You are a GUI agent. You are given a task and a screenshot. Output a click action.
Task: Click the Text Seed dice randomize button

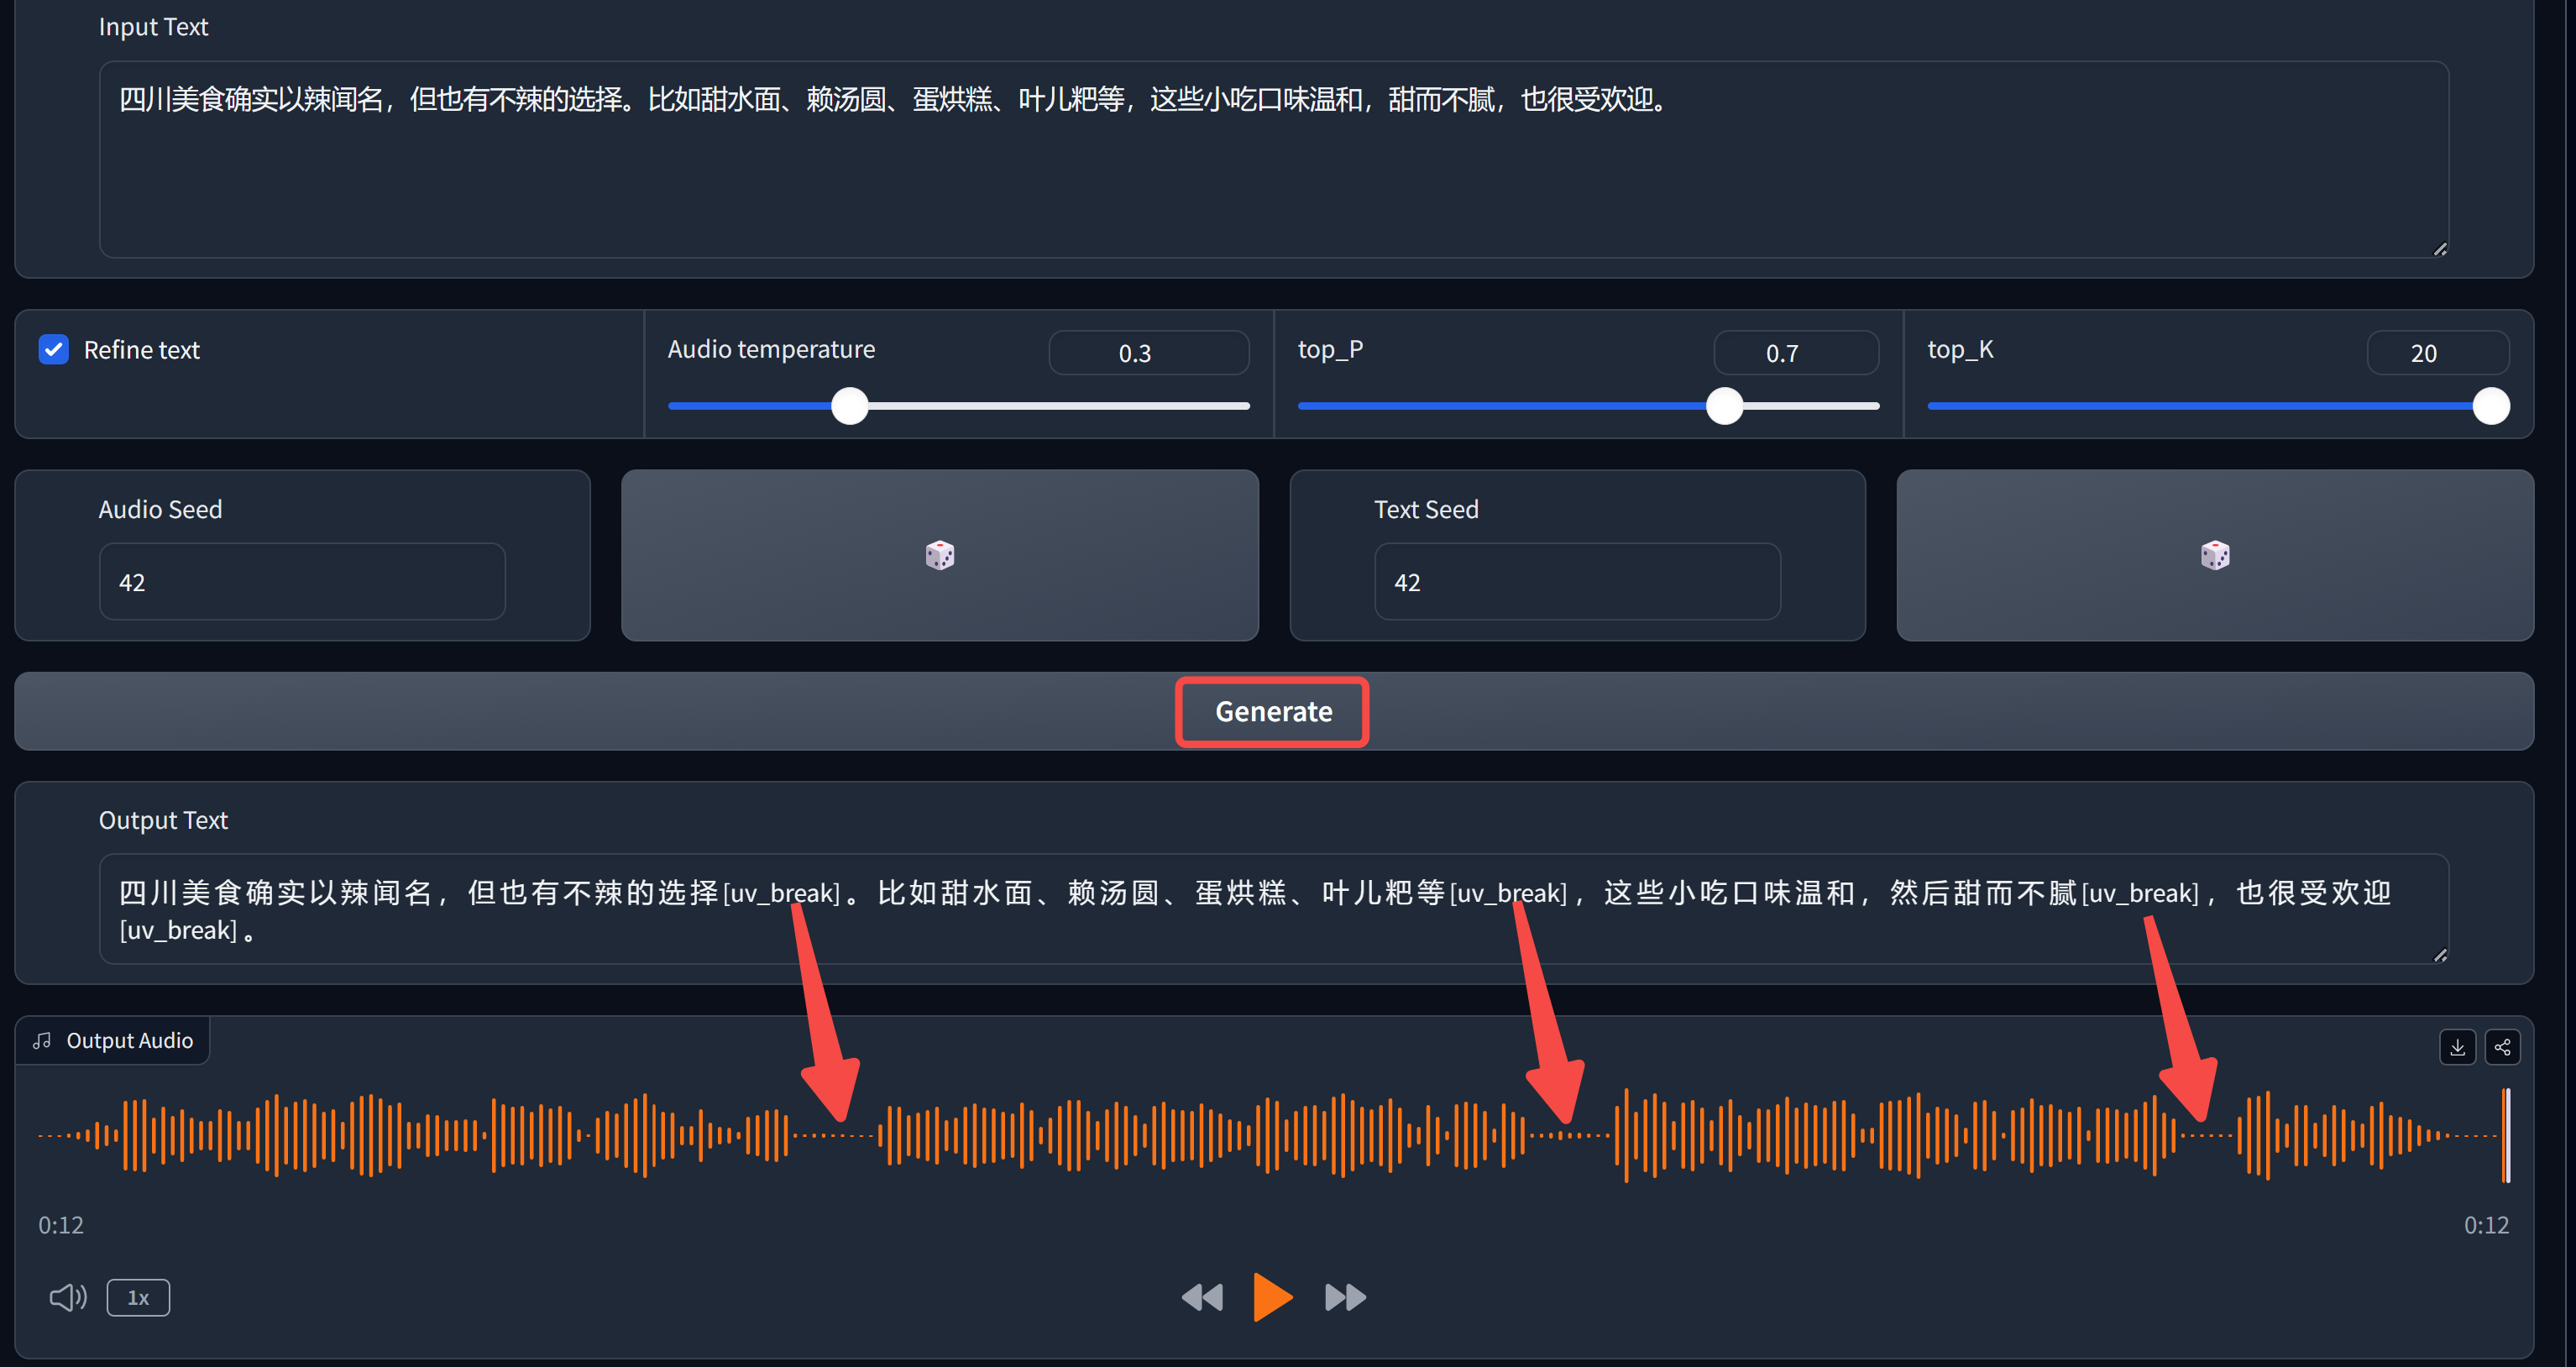pyautogui.click(x=2214, y=555)
